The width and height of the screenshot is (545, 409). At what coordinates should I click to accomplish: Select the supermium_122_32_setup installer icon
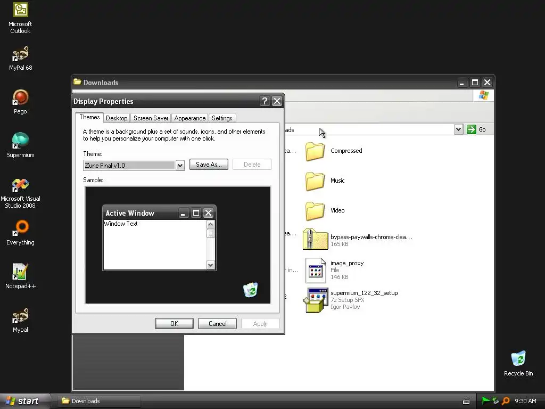[315, 300]
